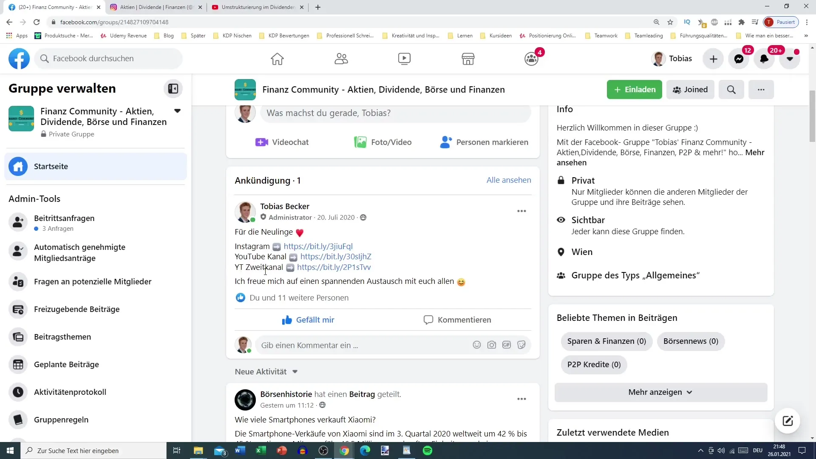Open Spotify from the taskbar
Viewport: 816px width, 459px height.
tap(428, 450)
